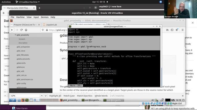The image size is (197, 110).
Task: Launch Firefox from guest taskbar launcher
Action: 23,100
